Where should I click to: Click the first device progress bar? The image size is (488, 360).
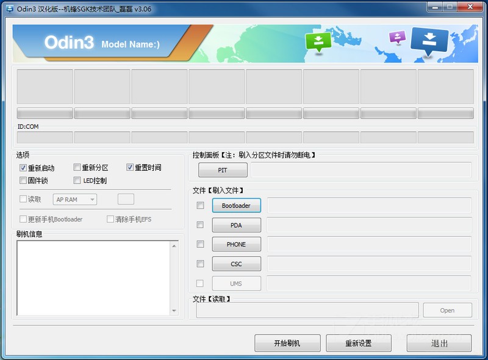click(45, 113)
